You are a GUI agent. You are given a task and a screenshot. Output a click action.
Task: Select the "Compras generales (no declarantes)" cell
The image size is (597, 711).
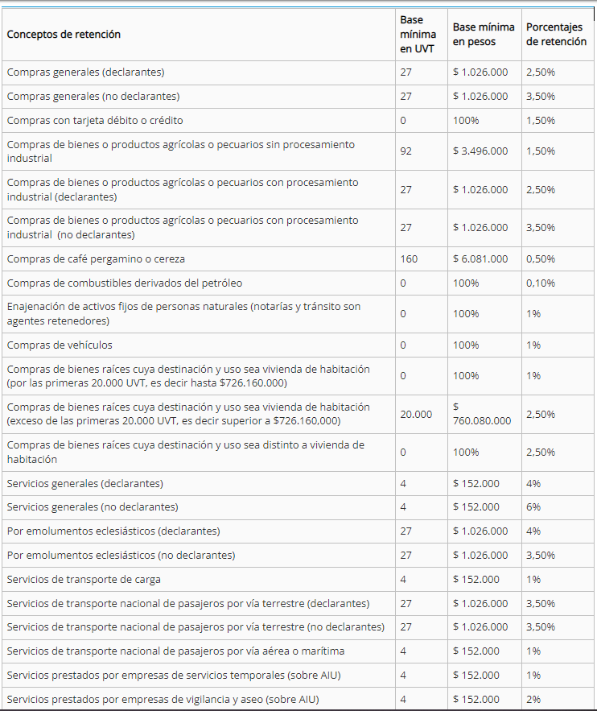point(93,97)
